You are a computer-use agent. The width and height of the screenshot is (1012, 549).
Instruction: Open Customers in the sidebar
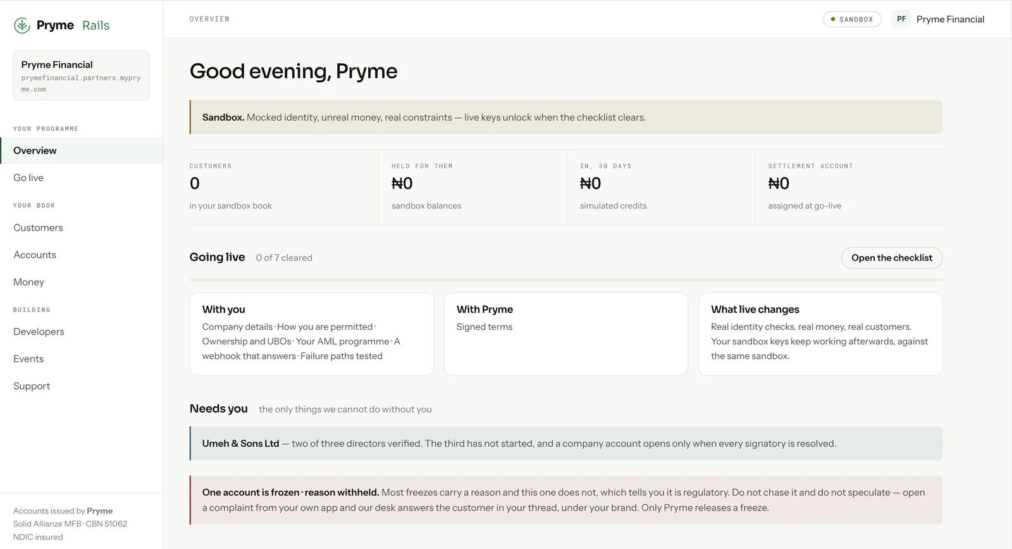pos(81,227)
